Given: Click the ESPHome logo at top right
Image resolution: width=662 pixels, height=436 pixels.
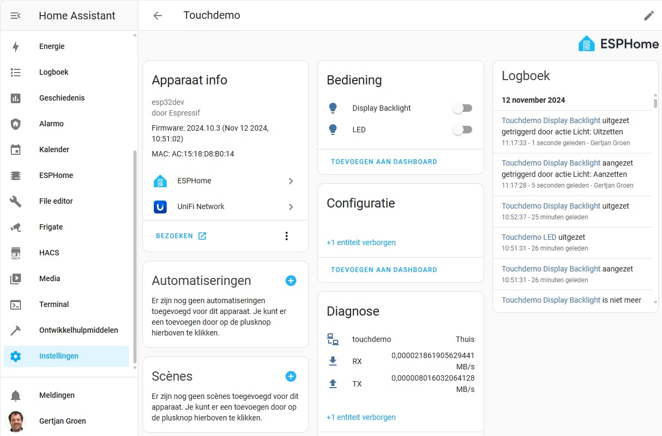Looking at the screenshot, I should point(618,44).
